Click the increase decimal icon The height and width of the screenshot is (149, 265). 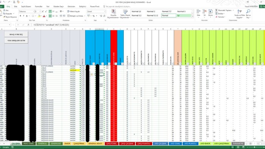(x=101, y=16)
